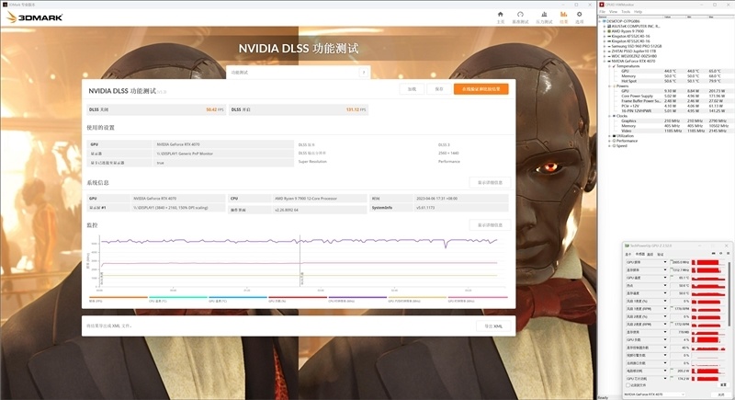Click the orange online compare results button
735x400 pixels.
[481, 89]
